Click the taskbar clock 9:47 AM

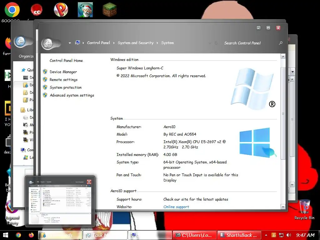pos(305,235)
